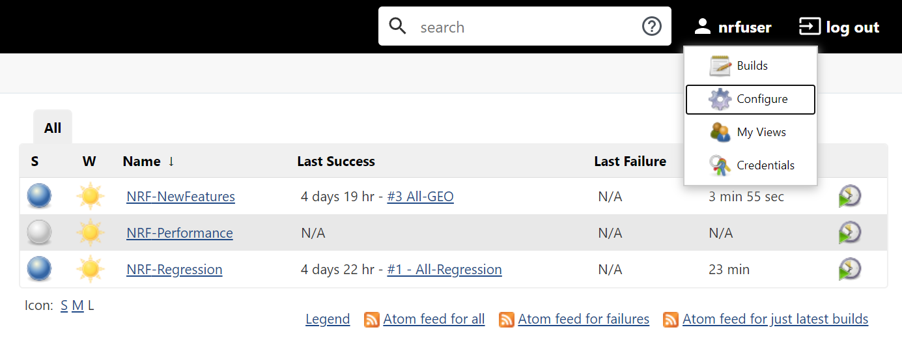Viewport: 902px width, 364px height.
Task: Open the nrfuser account dropdown
Action: click(x=733, y=27)
